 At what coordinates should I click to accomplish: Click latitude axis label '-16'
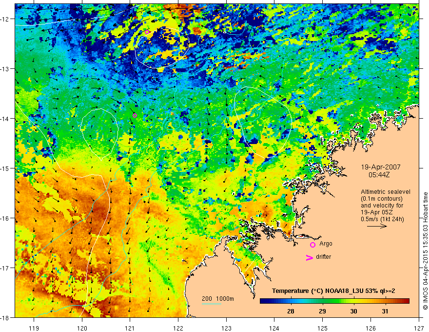click(5, 218)
